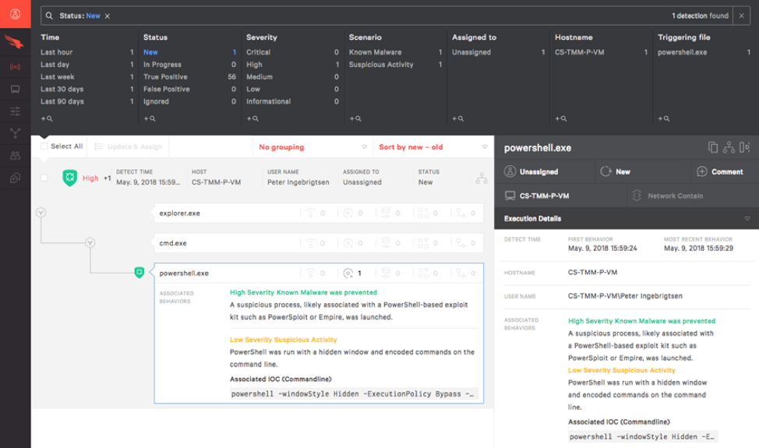The height and width of the screenshot is (448, 759).
Task: Select the Last week time filter
Action: (57, 77)
